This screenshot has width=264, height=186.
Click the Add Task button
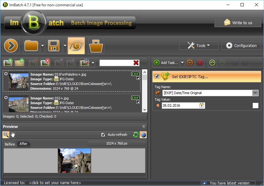click(166, 63)
